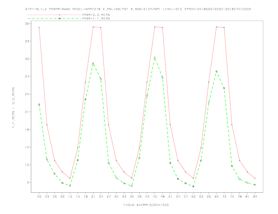
Task: Click the y-axis tick value 24
Action: [x=26, y=94]
